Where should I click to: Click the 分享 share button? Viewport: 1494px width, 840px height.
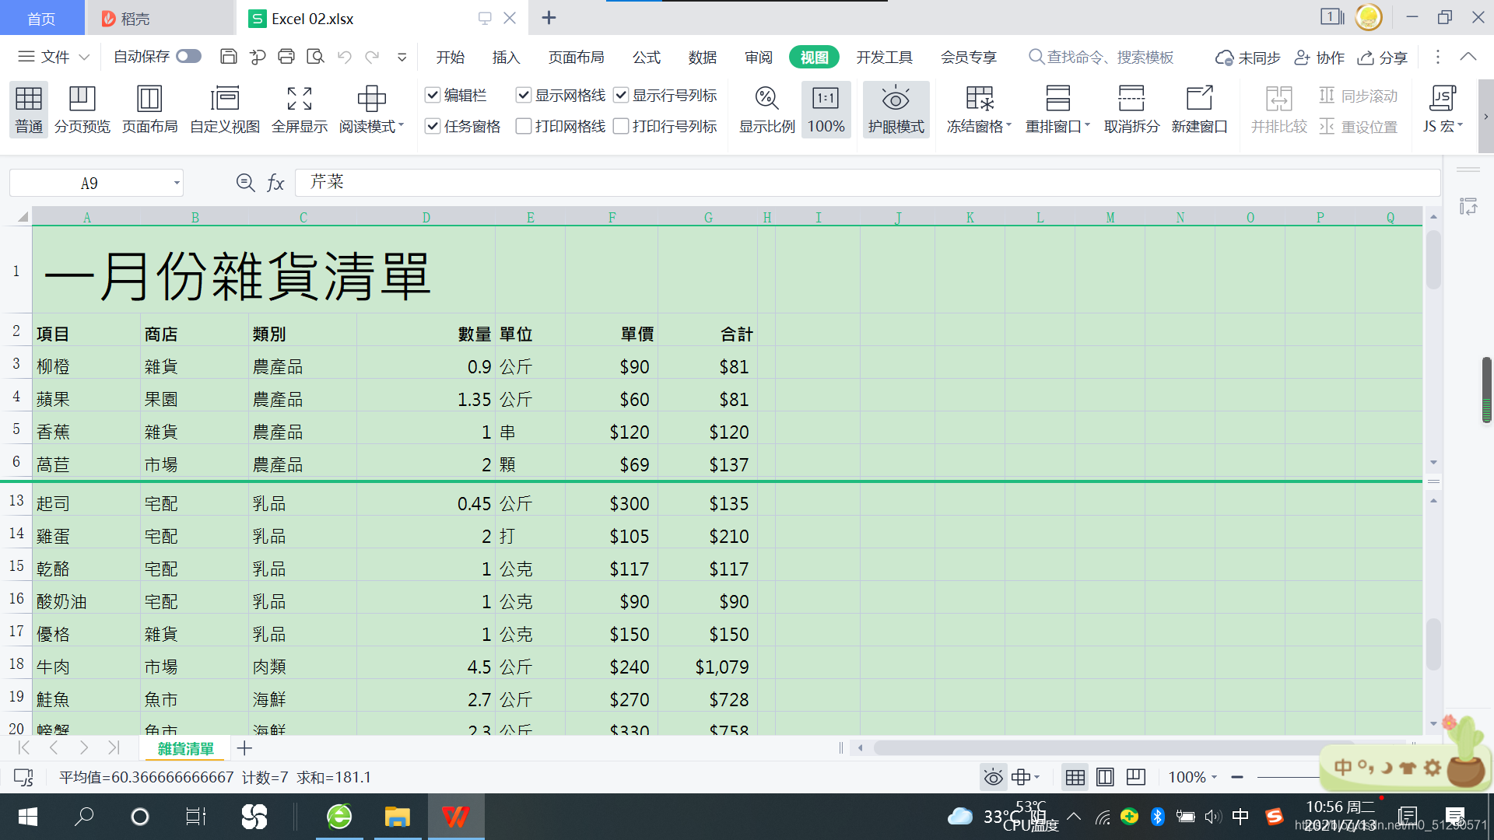pyautogui.click(x=1383, y=58)
